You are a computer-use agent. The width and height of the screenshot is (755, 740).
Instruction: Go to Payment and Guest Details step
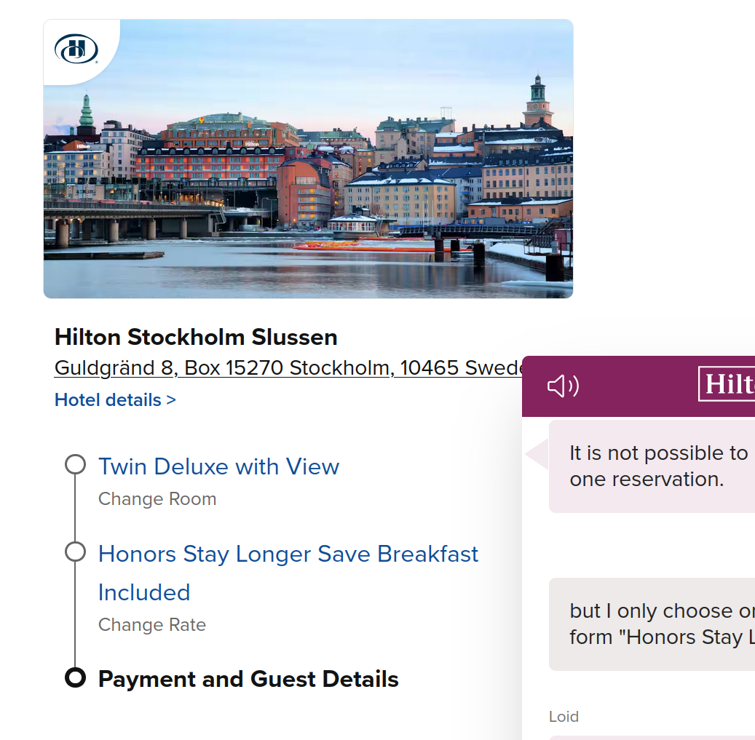pyautogui.click(x=248, y=679)
